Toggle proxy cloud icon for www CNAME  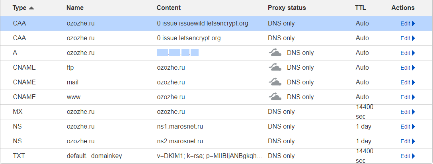point(275,97)
